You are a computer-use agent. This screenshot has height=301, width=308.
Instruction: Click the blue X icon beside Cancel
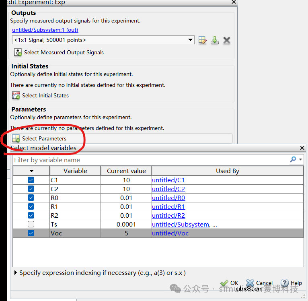click(x=250, y=283)
